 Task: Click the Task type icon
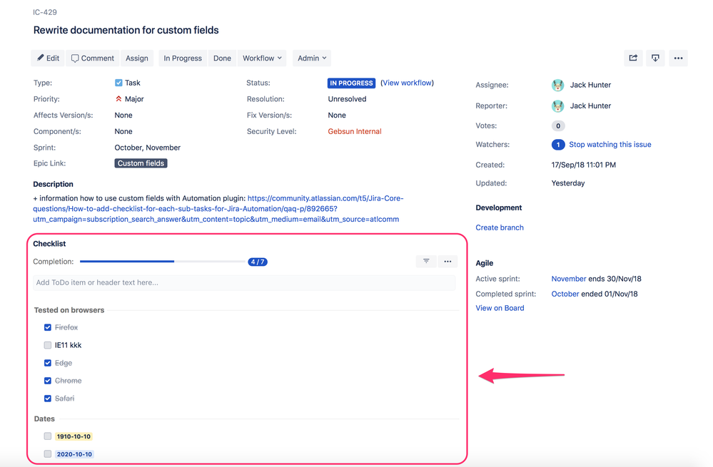click(118, 83)
